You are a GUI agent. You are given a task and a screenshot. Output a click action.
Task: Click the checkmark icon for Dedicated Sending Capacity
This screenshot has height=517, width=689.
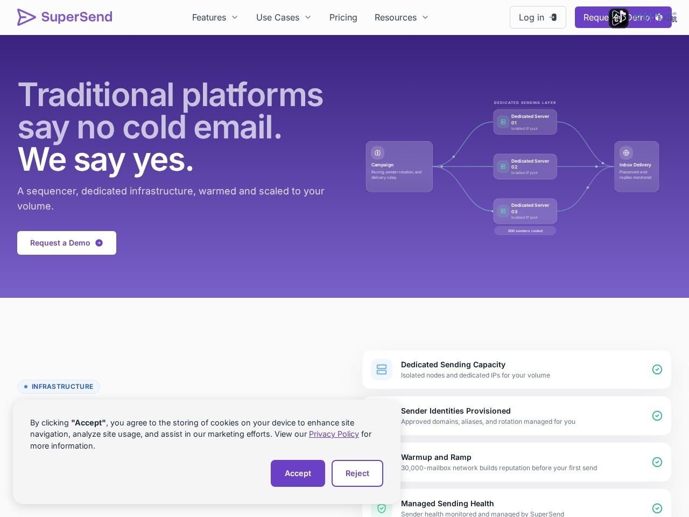(x=657, y=369)
